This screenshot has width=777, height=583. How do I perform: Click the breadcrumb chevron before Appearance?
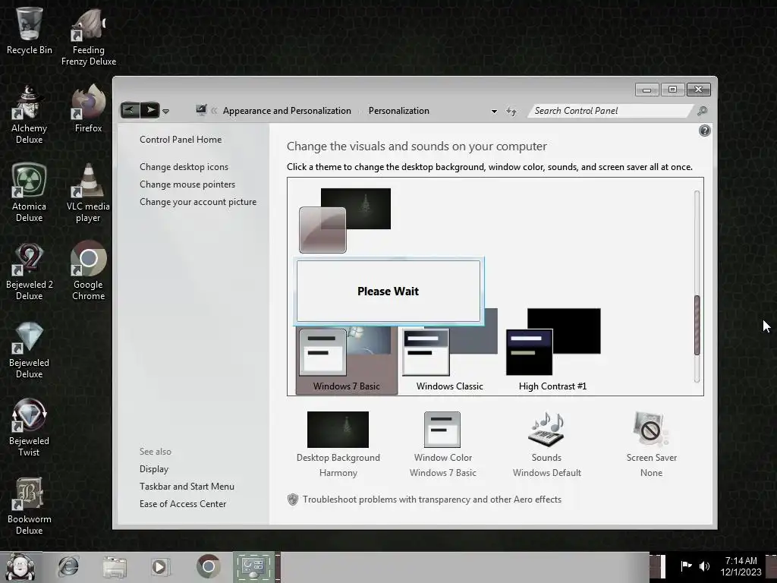click(214, 111)
